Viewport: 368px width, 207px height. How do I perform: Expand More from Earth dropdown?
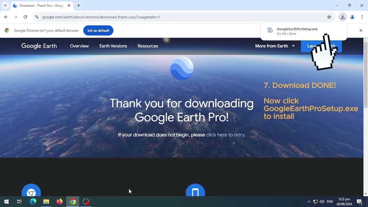coord(275,46)
